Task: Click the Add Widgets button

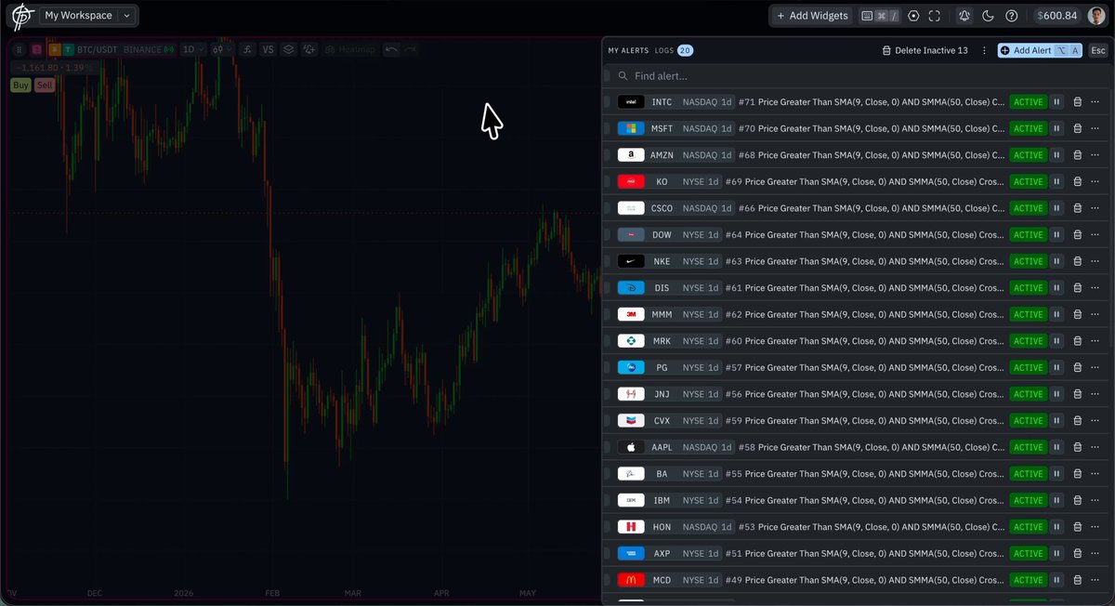Action: point(811,16)
